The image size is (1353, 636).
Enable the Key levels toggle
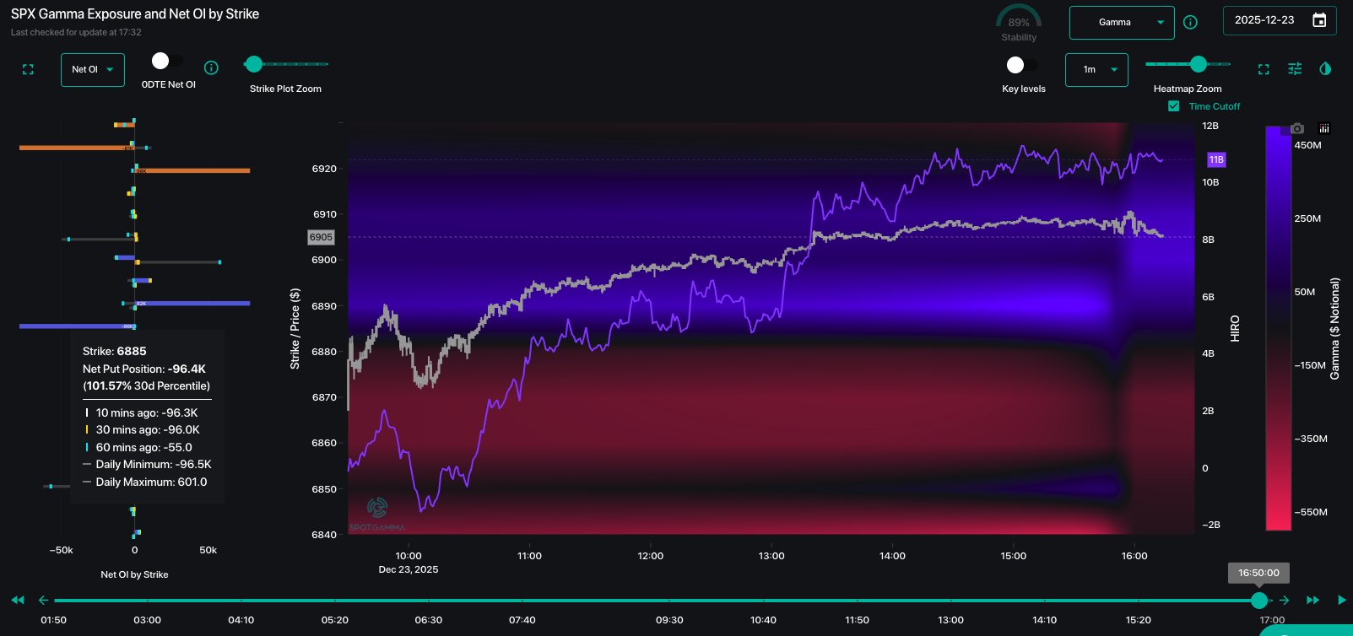point(1022,66)
